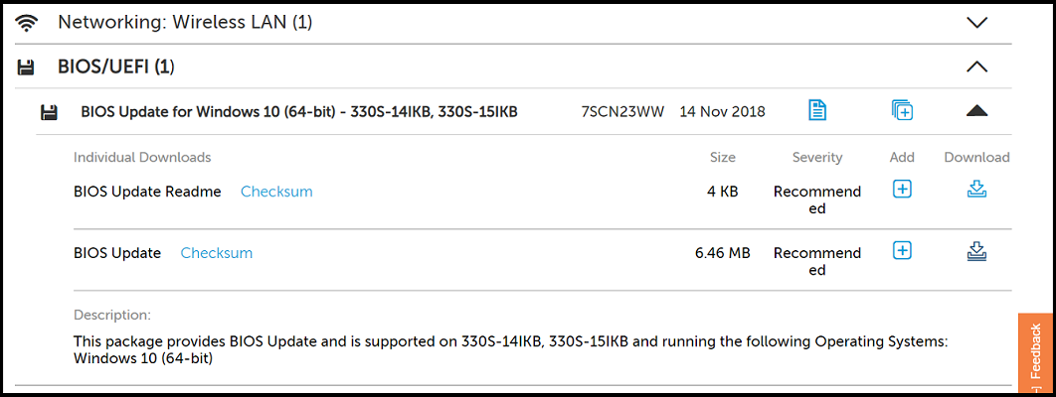Screen dimensions: 1056x397
Task: Download the 6.46 MB BIOS Update file
Action: 977,251
